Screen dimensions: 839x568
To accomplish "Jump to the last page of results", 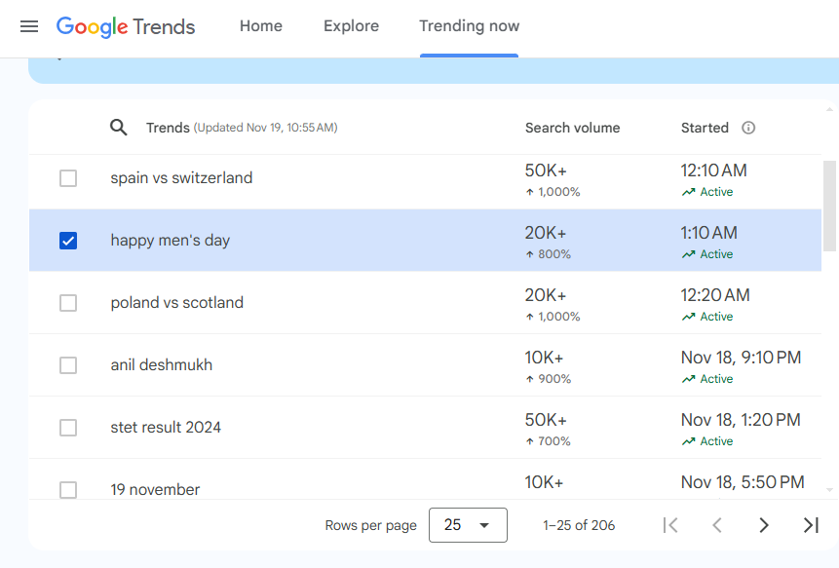I will pyautogui.click(x=811, y=525).
